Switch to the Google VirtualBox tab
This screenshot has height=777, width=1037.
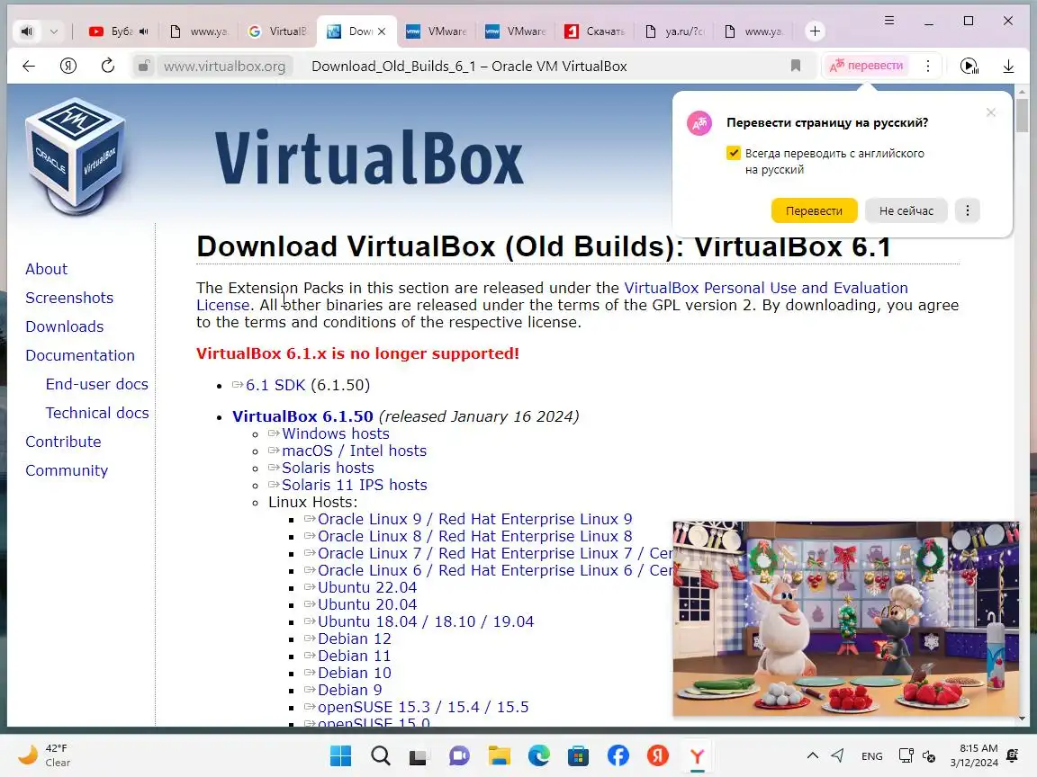278,31
